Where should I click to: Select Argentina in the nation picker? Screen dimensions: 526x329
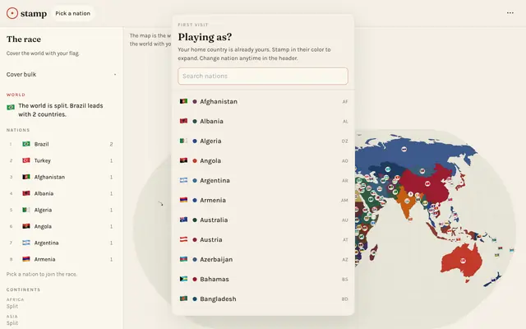click(263, 181)
